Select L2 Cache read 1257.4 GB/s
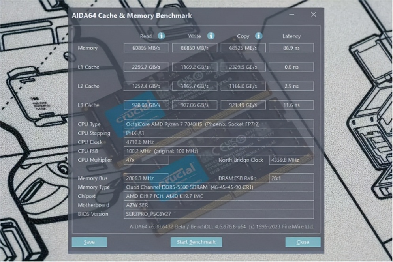Viewport: 393px width, 262px height. 146,86
